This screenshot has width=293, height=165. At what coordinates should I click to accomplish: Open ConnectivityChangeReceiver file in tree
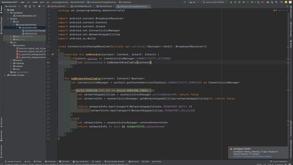[x=33, y=31]
